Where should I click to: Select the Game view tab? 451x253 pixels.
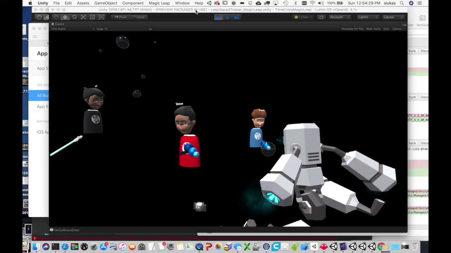click(58, 24)
